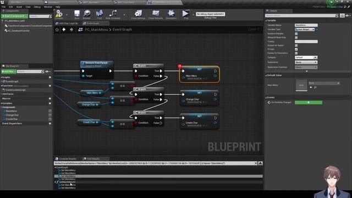Open the Replication dropdown
352x198 pixels.
coord(306,62)
